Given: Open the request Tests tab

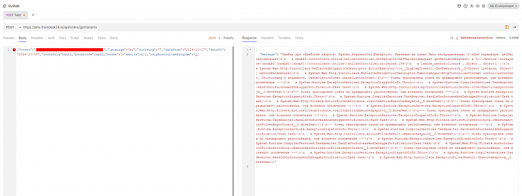Looking at the screenshot, I should 101,38.
